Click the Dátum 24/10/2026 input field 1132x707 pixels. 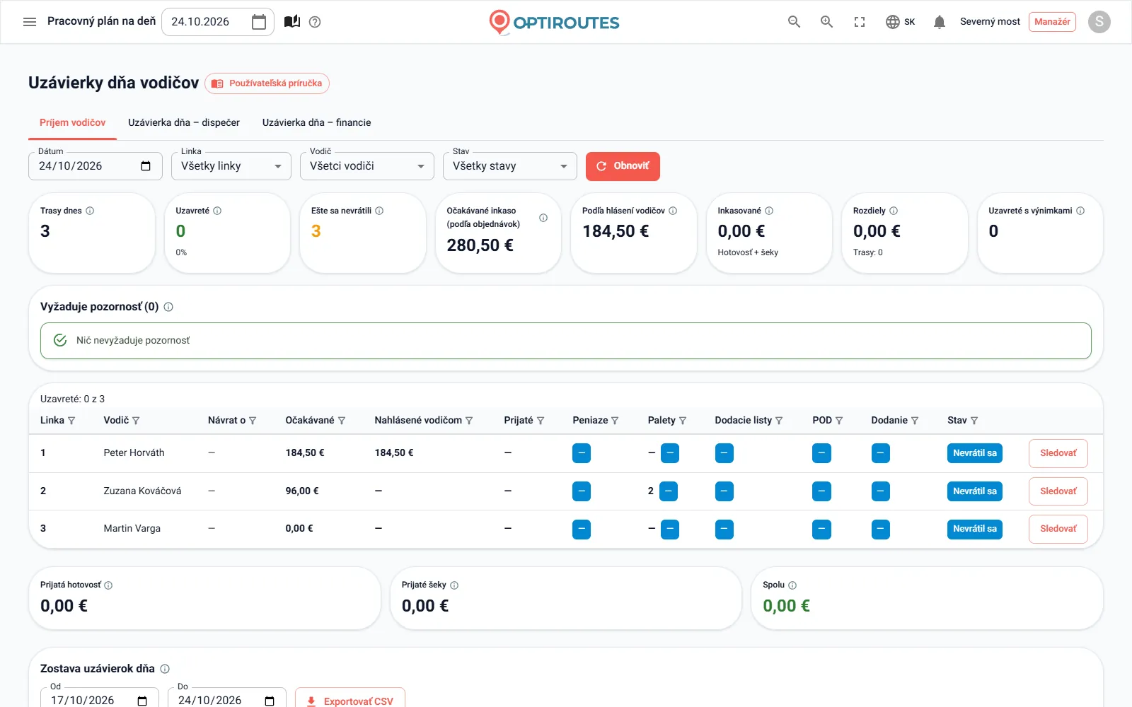pos(96,166)
